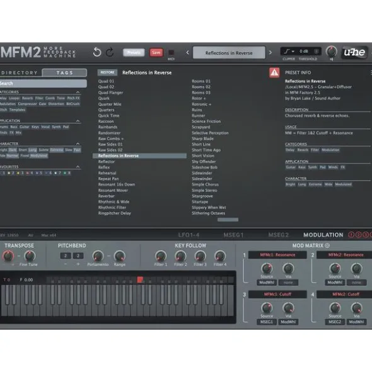Adjust Key Follow Filter 1 knob

161,256
